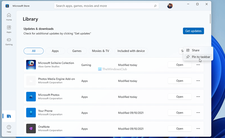The image size is (225, 138).
Task: Show Included with device items
Action: 131,51
